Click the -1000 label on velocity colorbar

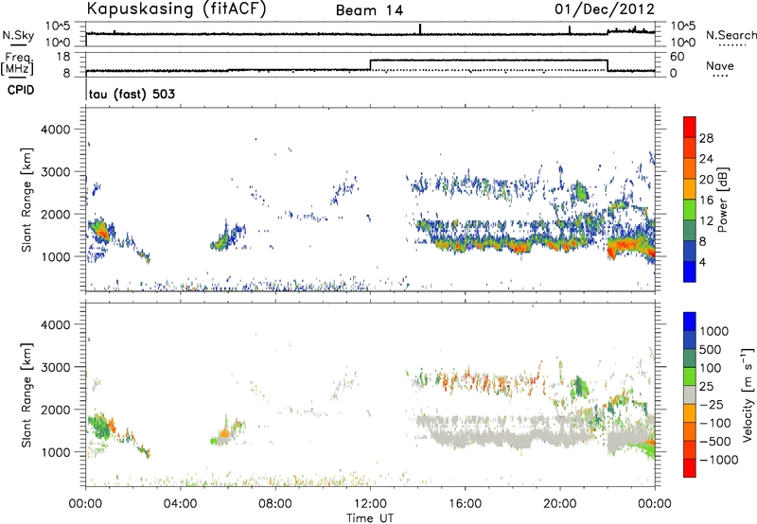click(x=718, y=460)
